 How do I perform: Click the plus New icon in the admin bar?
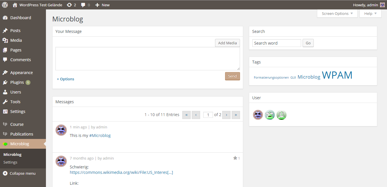pyautogui.click(x=97, y=5)
